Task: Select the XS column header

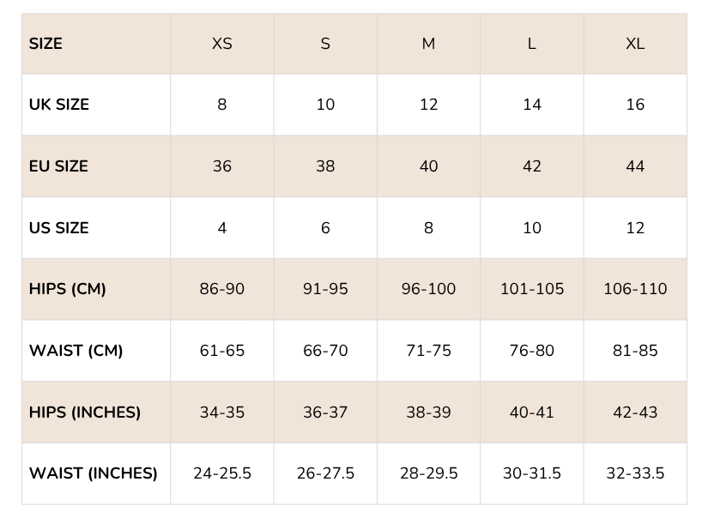Action: [x=221, y=44]
